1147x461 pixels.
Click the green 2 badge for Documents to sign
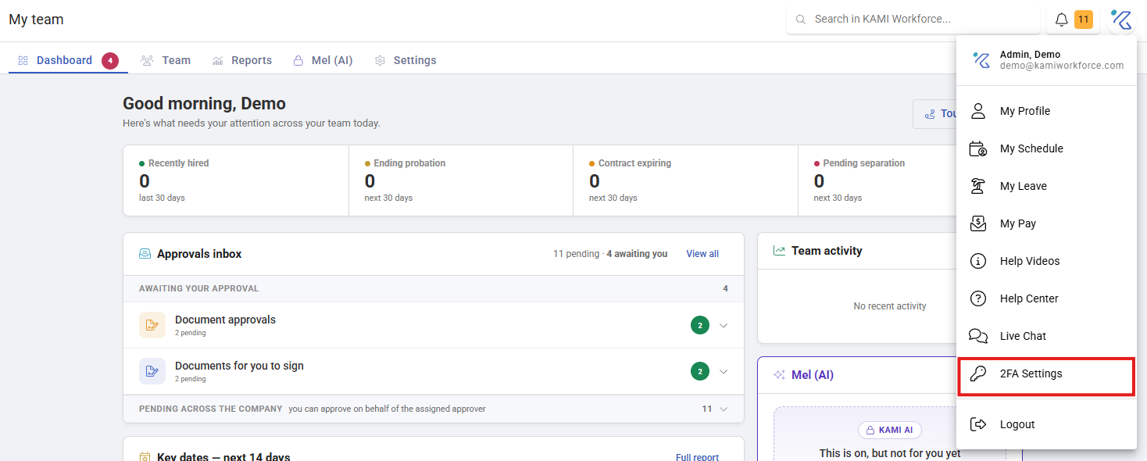pyautogui.click(x=700, y=371)
